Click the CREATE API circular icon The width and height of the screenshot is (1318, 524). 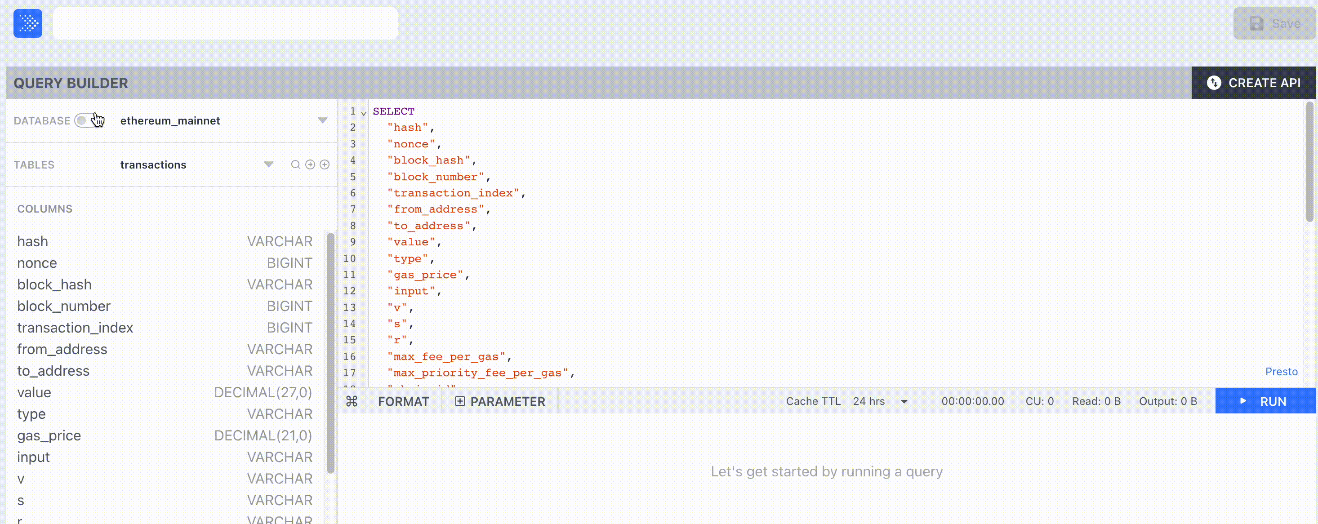pos(1214,83)
